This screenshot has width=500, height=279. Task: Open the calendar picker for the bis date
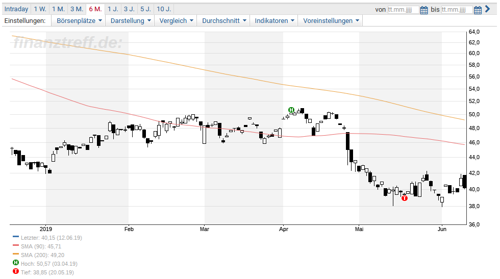(x=478, y=10)
